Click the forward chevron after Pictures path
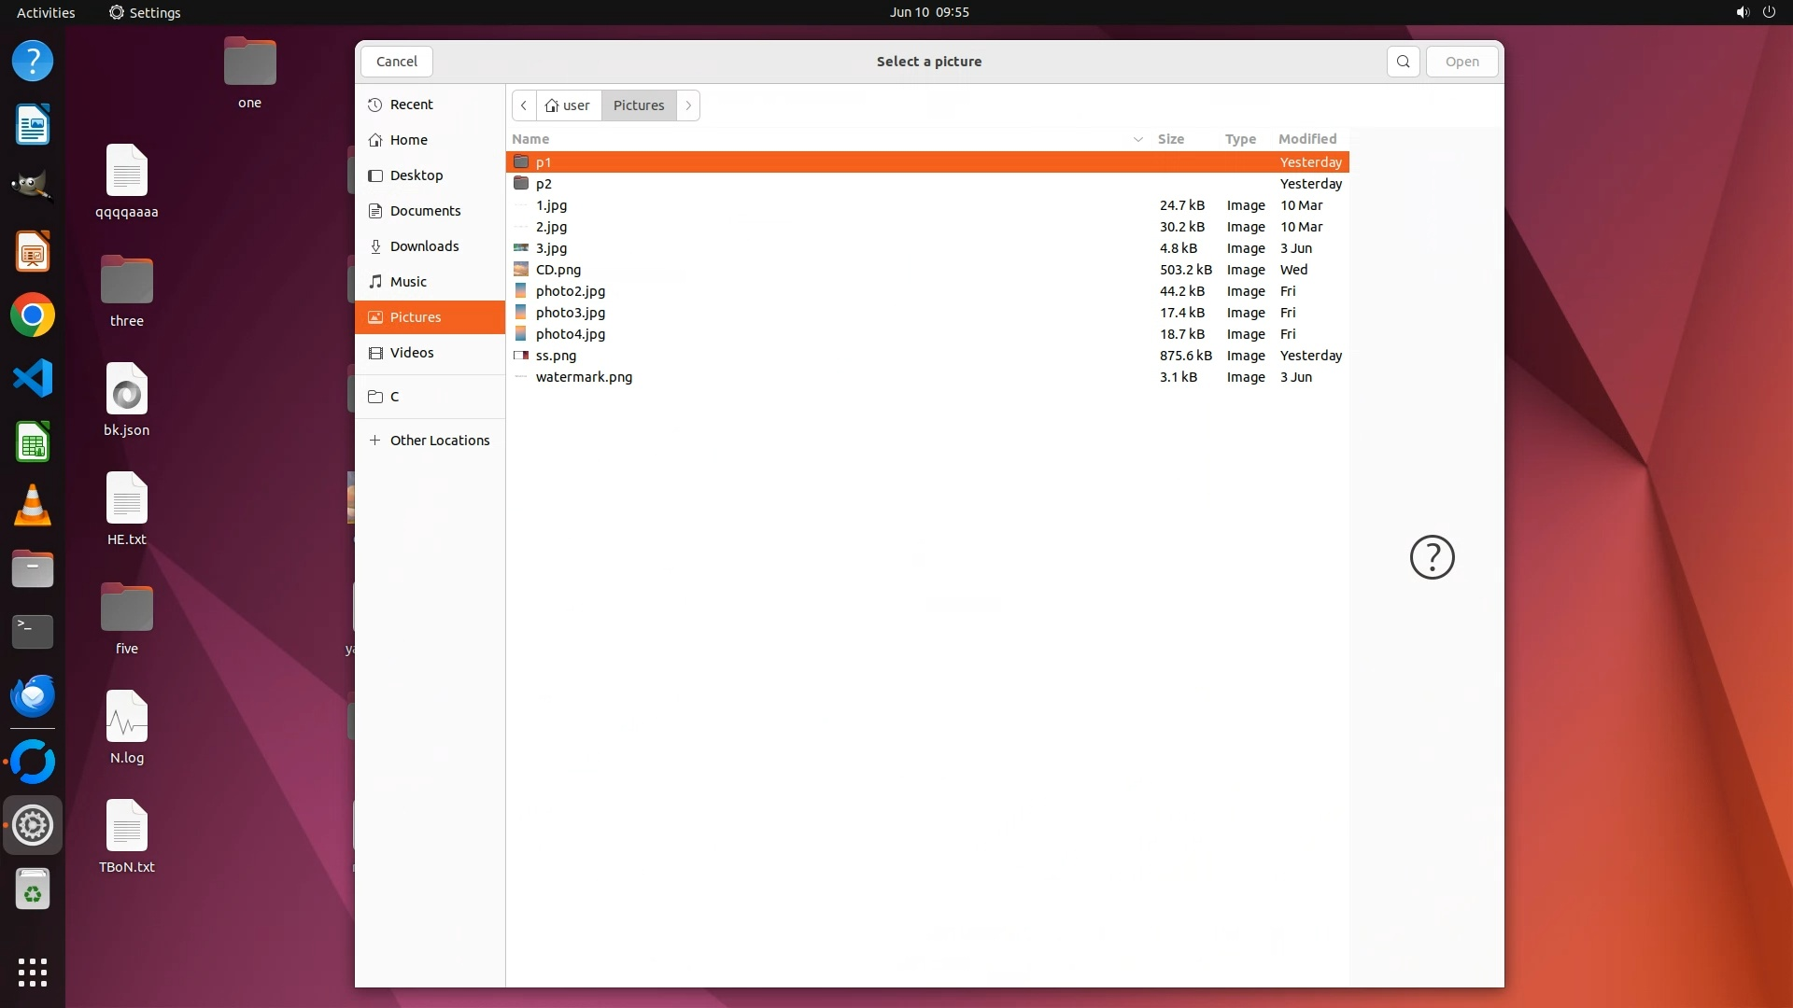The image size is (1793, 1008). (x=688, y=105)
